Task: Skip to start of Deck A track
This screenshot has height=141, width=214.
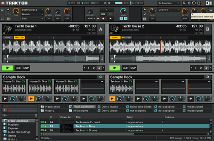Action: tap(5, 59)
